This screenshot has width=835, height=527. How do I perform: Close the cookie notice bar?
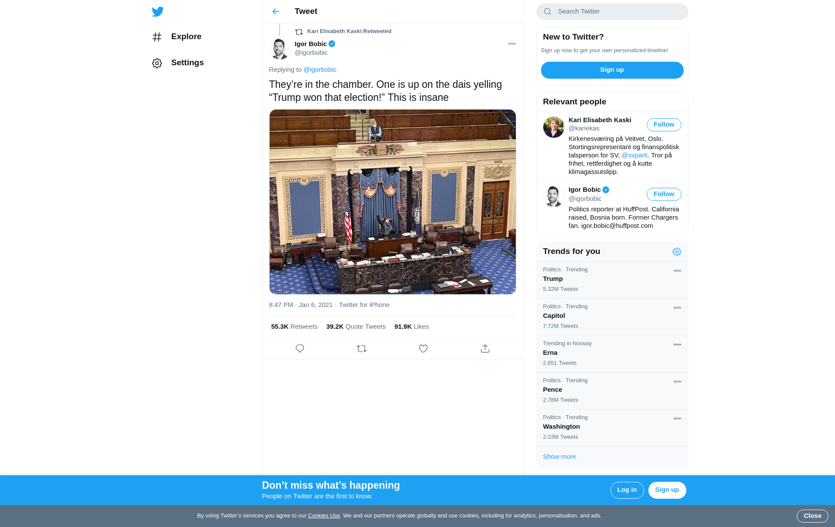[x=812, y=516]
